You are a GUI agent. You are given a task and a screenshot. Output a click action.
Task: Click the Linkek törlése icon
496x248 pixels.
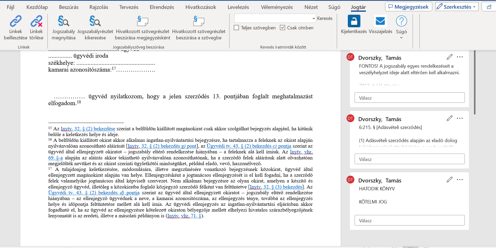(36, 21)
